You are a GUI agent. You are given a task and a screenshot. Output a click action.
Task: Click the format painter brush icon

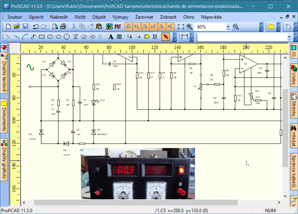point(91,27)
